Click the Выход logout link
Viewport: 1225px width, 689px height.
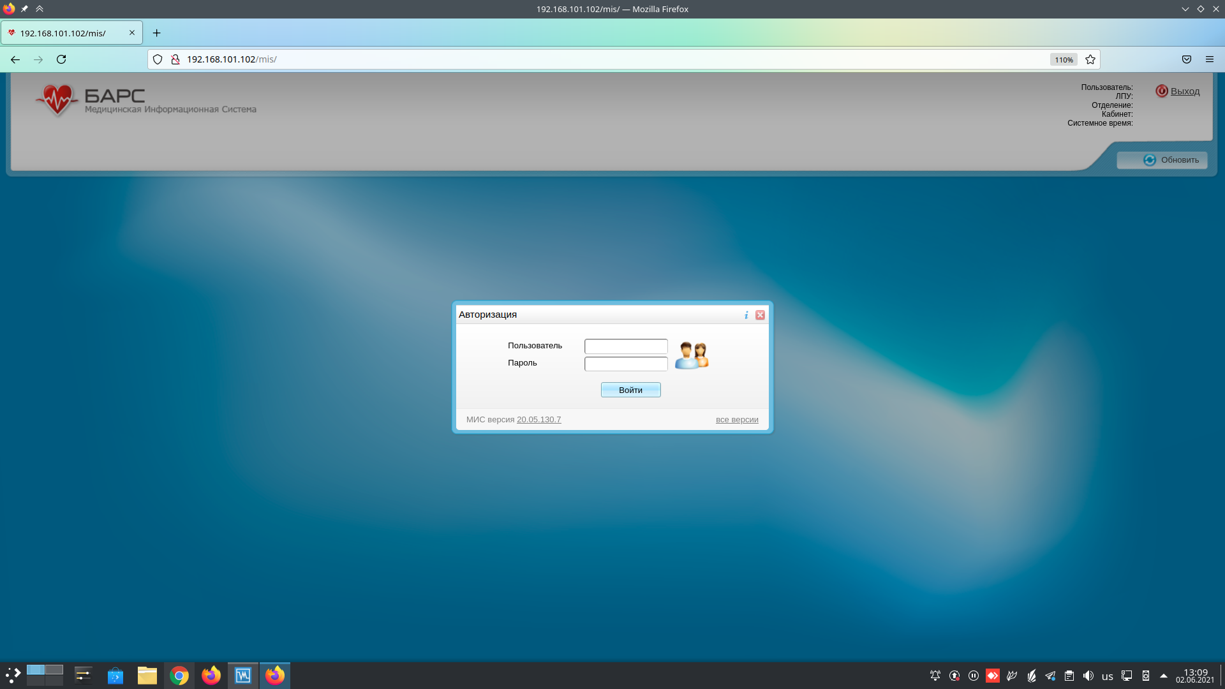tap(1185, 91)
